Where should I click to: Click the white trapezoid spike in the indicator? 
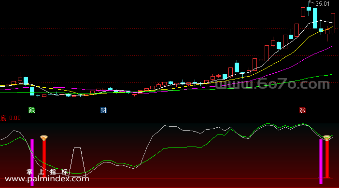[x=77, y=162]
